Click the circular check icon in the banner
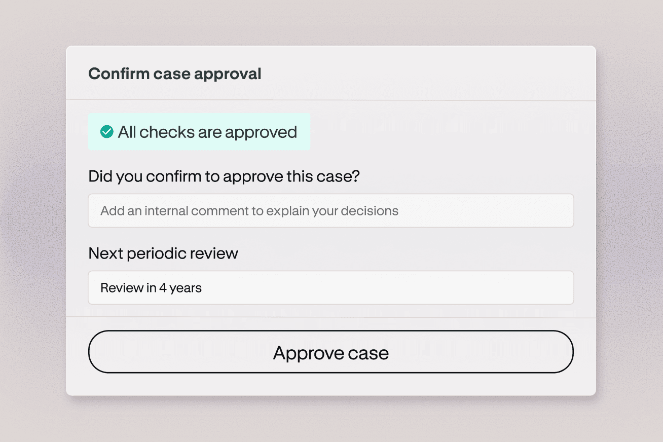Image resolution: width=663 pixels, height=442 pixels. tap(106, 132)
